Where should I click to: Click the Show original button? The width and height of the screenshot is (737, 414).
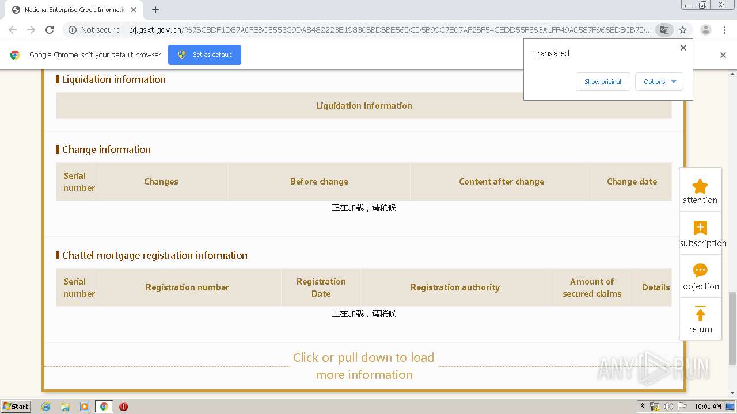pyautogui.click(x=603, y=82)
